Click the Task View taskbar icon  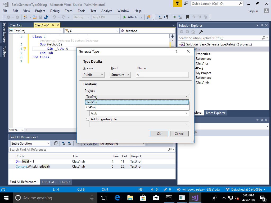tap(104, 198)
